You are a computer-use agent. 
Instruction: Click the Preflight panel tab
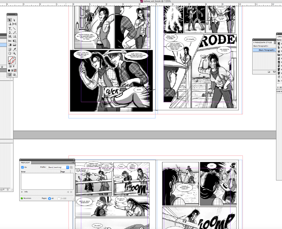point(26,163)
